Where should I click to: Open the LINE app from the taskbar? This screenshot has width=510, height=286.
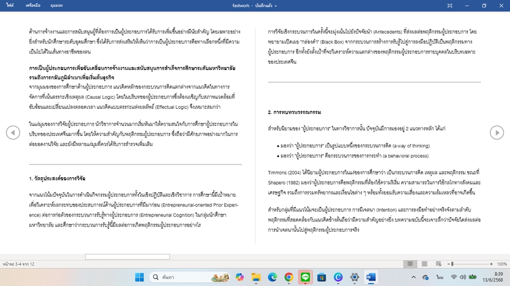(x=305, y=277)
